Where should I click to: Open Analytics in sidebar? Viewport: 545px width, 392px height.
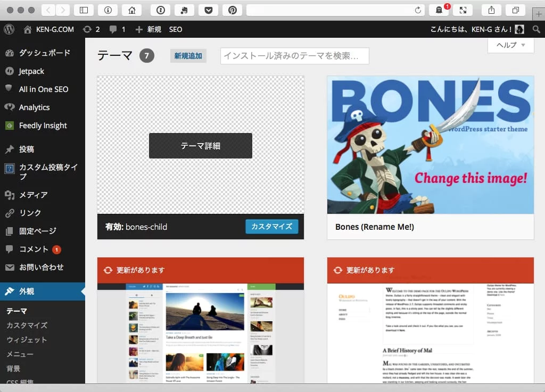tap(43, 107)
